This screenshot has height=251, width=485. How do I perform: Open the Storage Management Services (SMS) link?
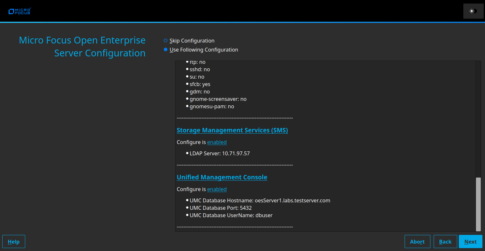click(x=232, y=130)
